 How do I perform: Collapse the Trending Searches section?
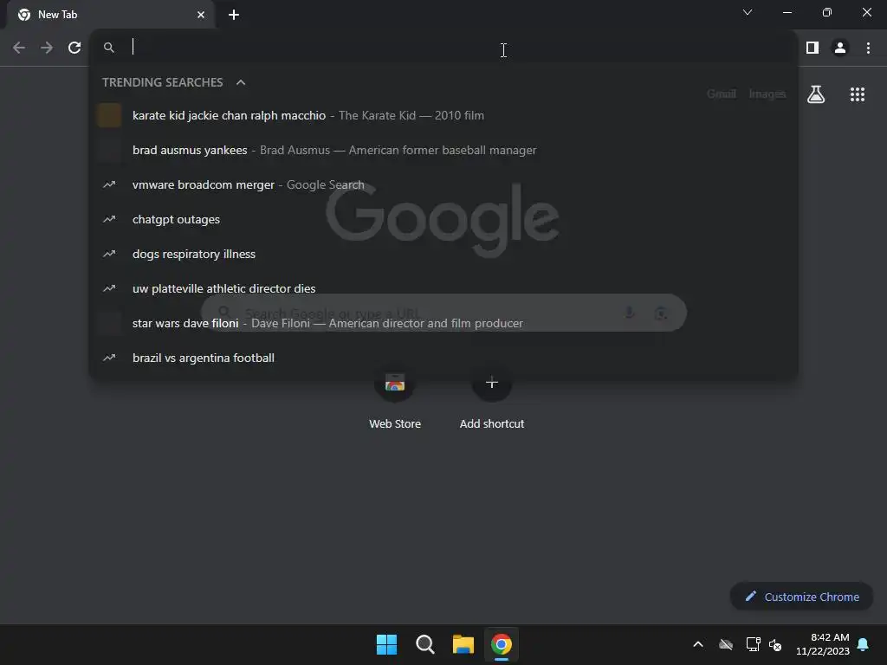pos(241,82)
